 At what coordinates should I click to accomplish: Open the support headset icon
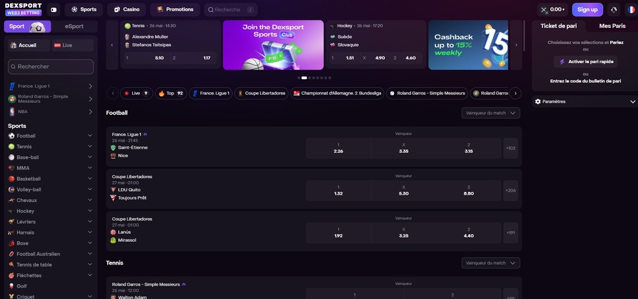pos(613,9)
